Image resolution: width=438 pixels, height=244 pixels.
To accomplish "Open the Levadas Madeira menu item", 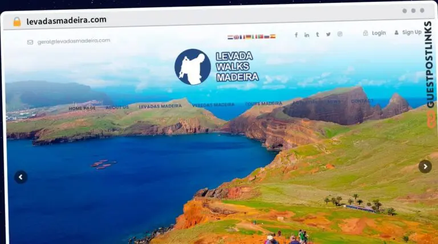I will coord(160,106).
